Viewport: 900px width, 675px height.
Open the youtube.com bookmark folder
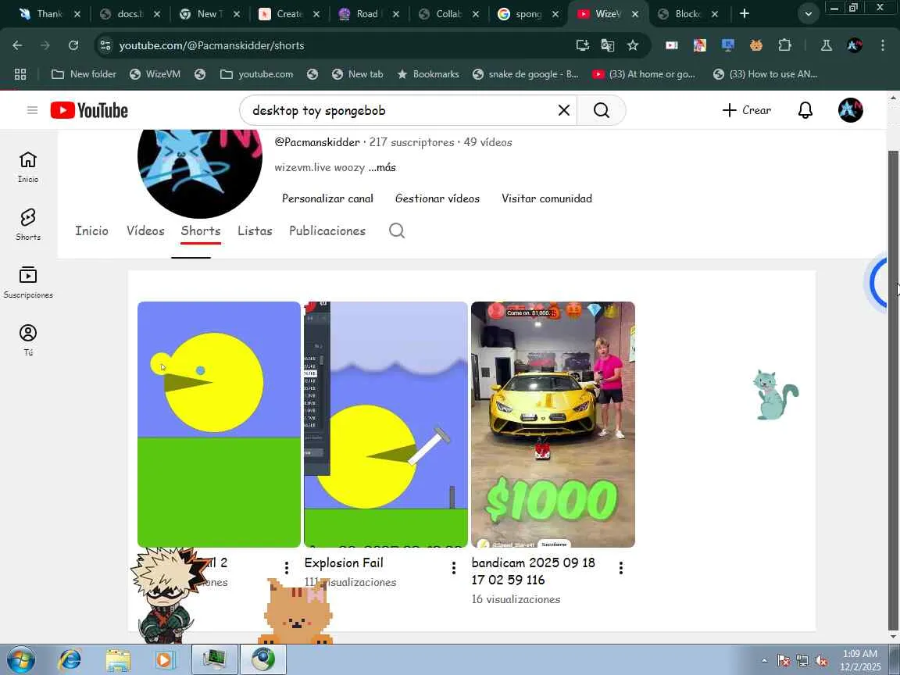click(x=256, y=74)
